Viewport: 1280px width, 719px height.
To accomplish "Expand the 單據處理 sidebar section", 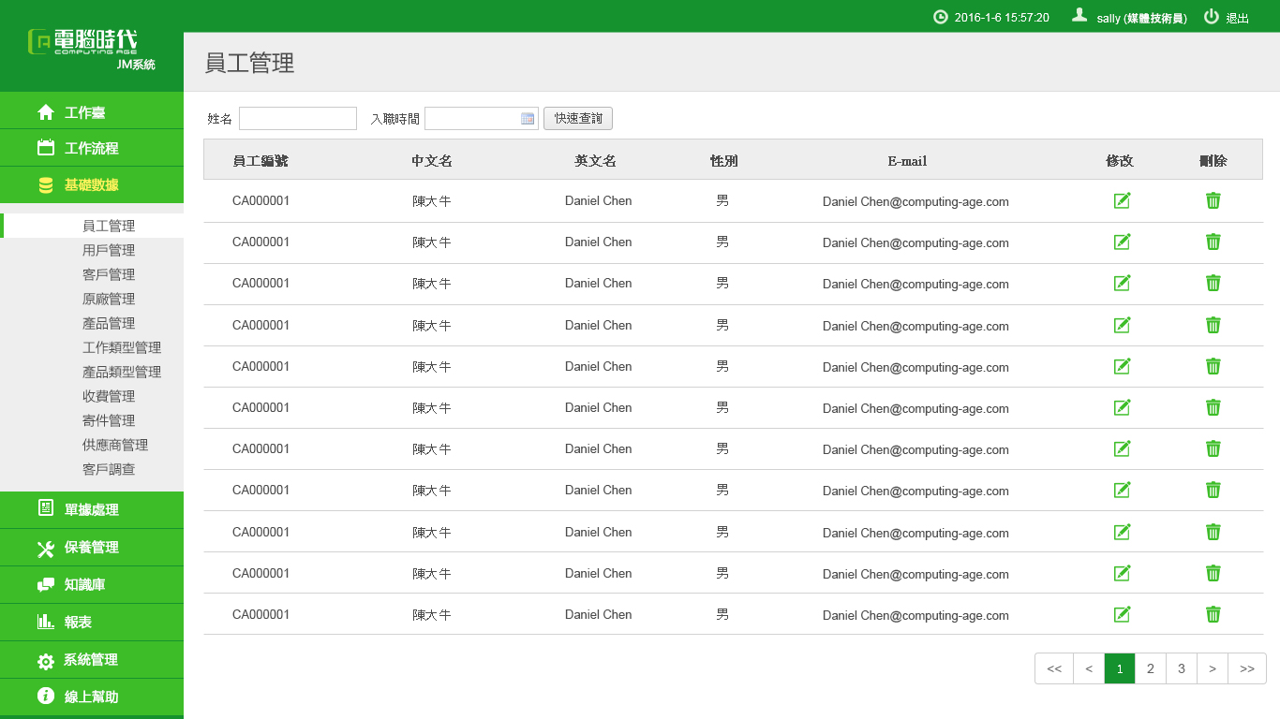I will pyautogui.click(x=91, y=509).
